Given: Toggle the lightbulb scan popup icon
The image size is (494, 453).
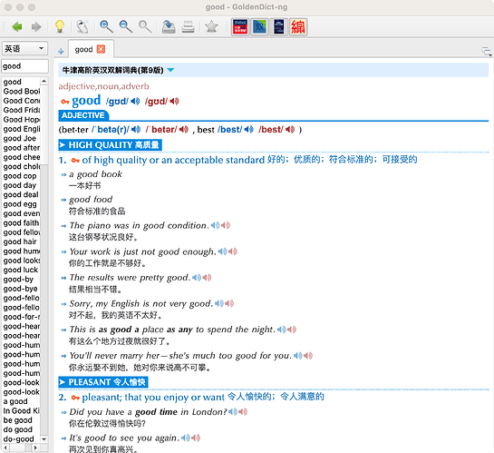Looking at the screenshot, I should click(x=60, y=26).
